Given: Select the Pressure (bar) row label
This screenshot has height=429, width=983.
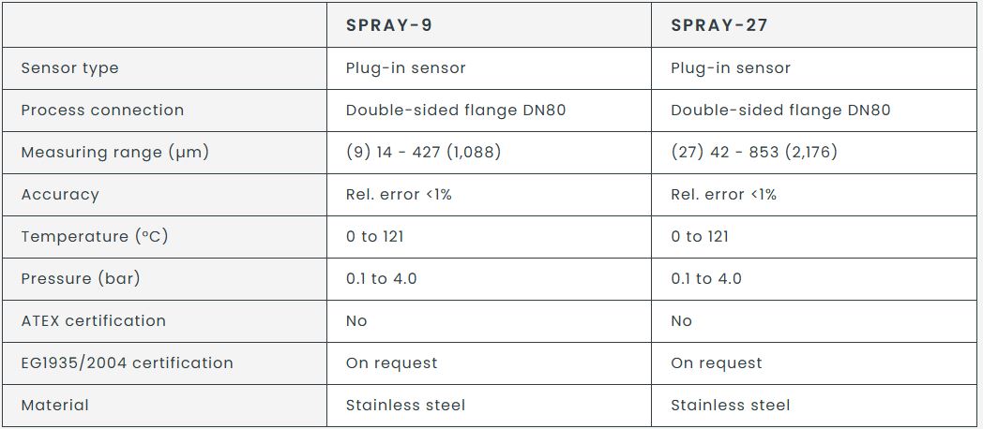Looking at the screenshot, I should tap(81, 279).
